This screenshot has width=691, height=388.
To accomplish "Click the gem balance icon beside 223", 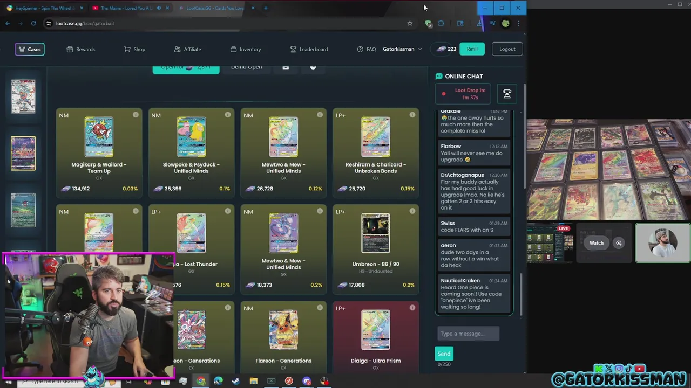I will tap(441, 49).
